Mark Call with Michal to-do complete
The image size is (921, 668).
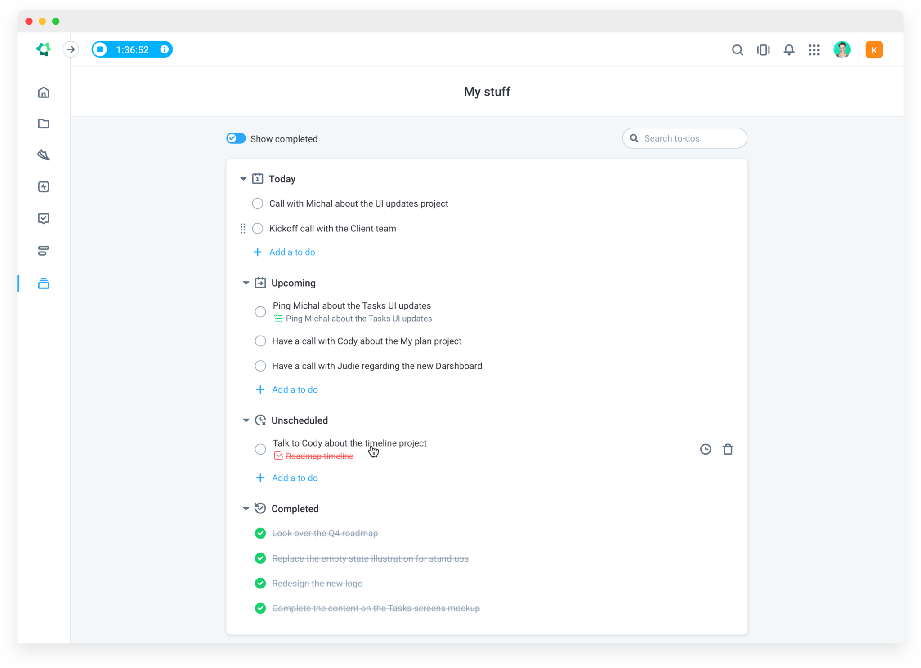pos(258,203)
